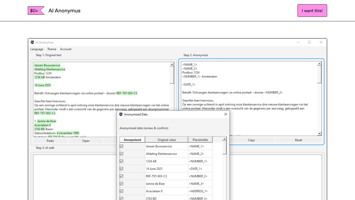The image size is (355, 200).
Task: Click the AI Anonymus shield icon in title bar
Action: (x=32, y=42)
